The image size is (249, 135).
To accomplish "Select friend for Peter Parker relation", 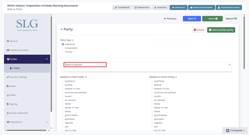I will (63, 112).
